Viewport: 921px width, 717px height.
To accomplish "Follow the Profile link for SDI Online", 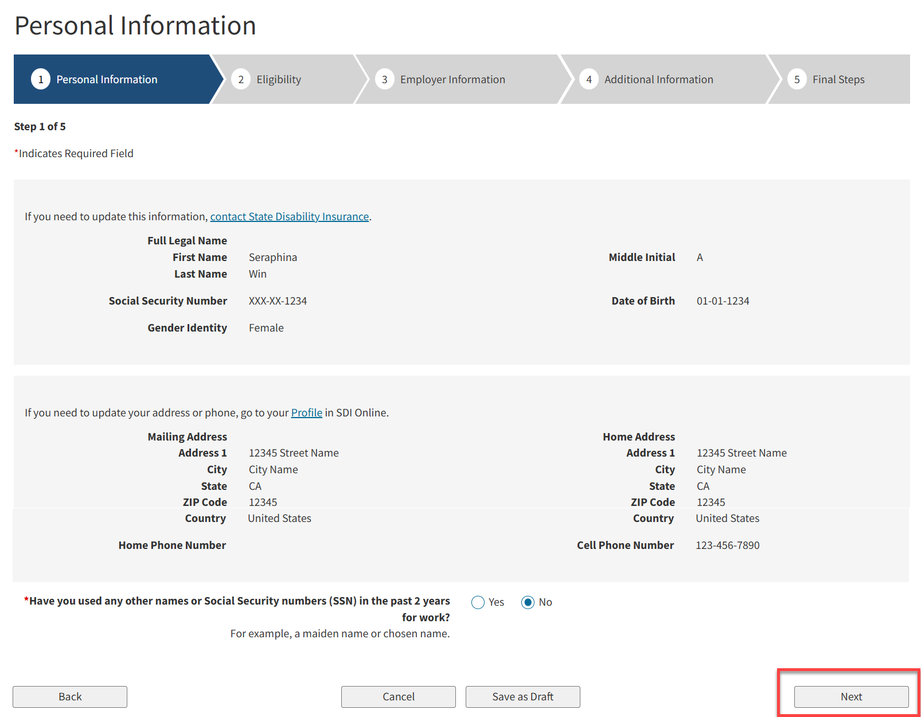I will tap(306, 412).
